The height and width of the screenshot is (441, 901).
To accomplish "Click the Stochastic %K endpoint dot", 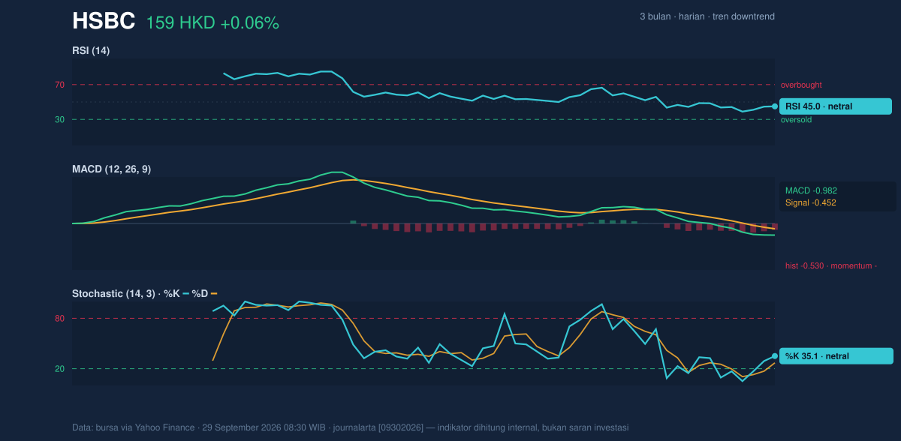I will point(775,356).
